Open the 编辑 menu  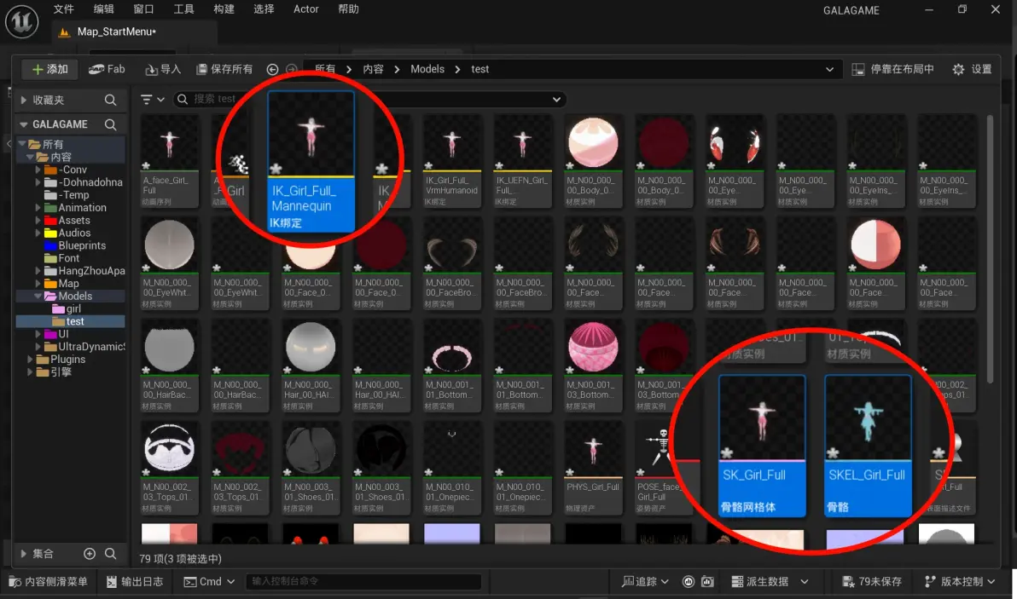point(104,9)
